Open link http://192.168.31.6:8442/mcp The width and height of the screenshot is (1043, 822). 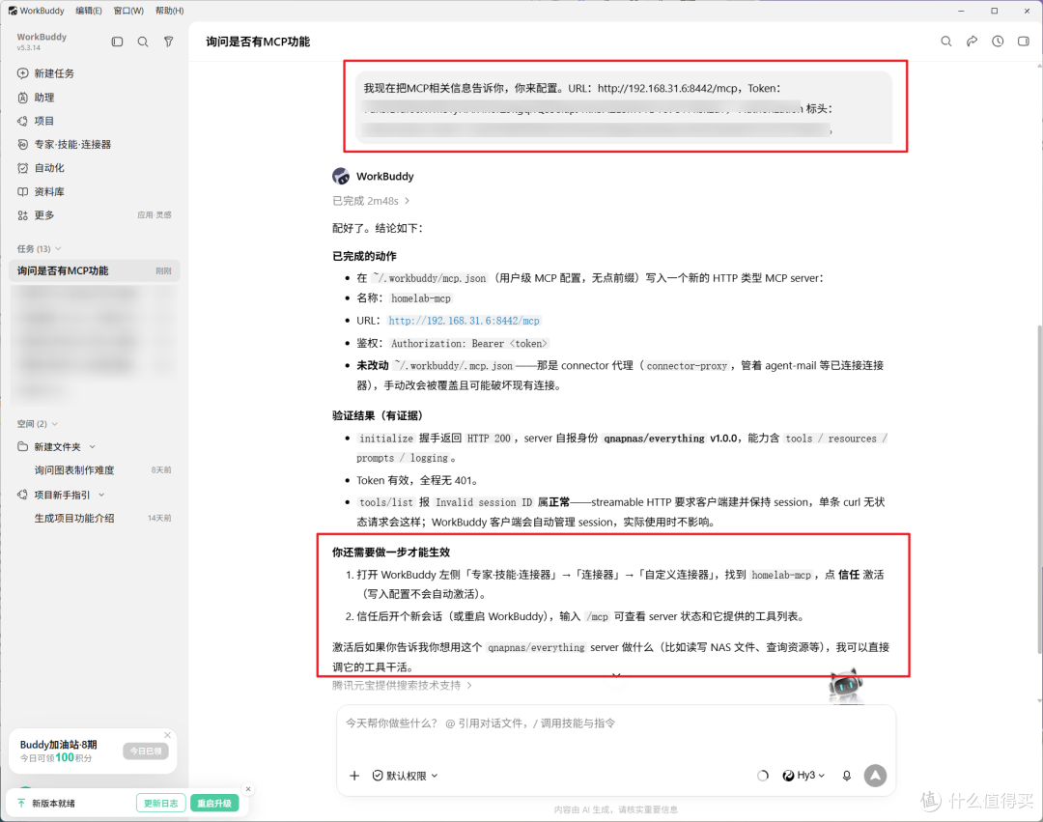pyautogui.click(x=464, y=321)
